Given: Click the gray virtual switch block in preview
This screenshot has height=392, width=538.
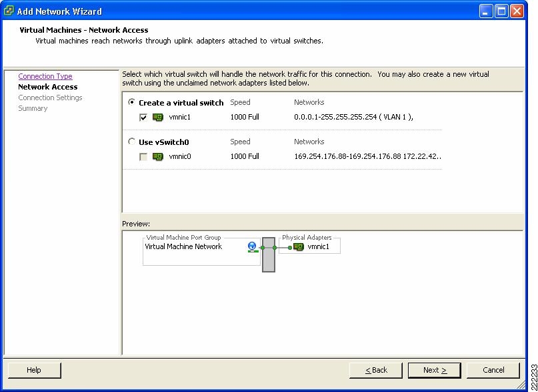Looking at the screenshot, I should pos(269,254).
